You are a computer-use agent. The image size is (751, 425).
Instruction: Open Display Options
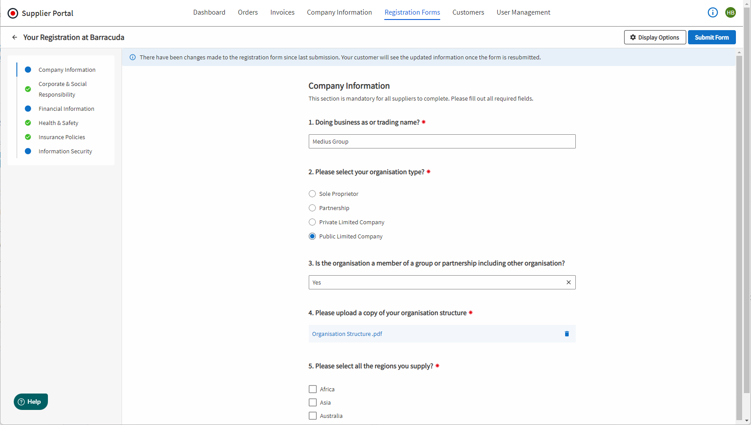[655, 37]
